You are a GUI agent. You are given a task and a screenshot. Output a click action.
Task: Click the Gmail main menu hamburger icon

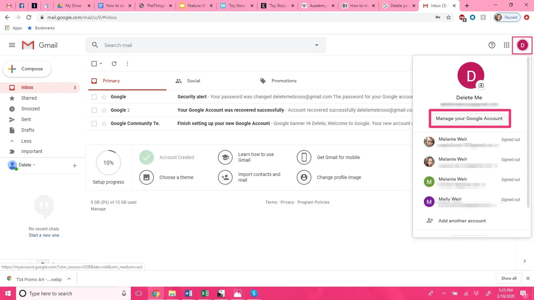pos(12,45)
